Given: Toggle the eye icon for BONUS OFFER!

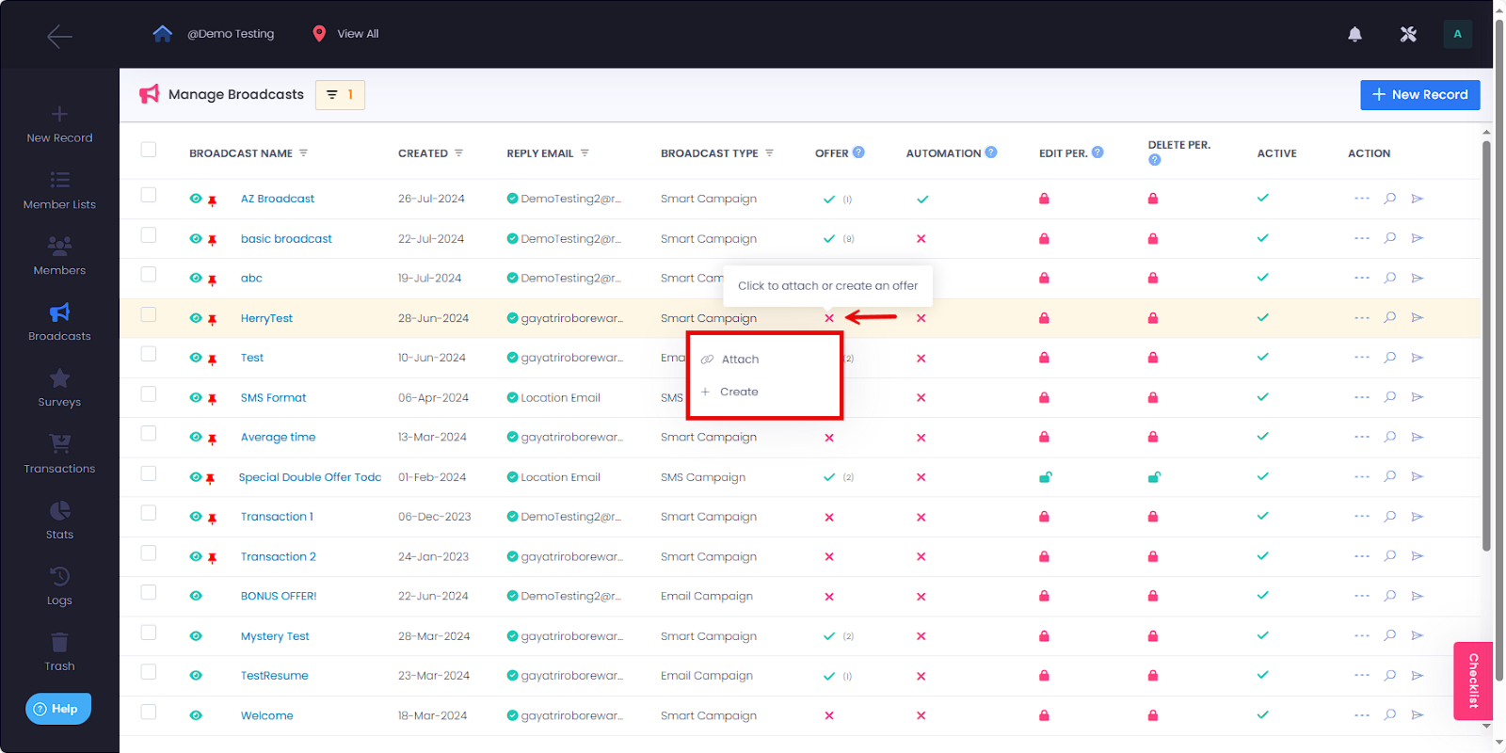Looking at the screenshot, I should [x=196, y=596].
